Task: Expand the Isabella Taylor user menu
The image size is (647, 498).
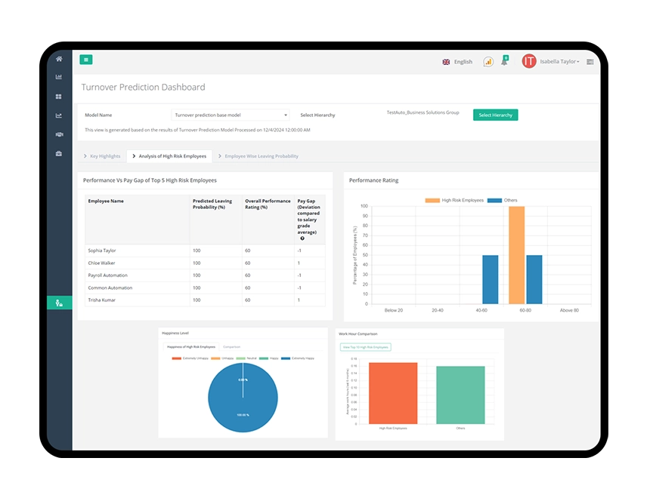Action: pyautogui.click(x=559, y=62)
